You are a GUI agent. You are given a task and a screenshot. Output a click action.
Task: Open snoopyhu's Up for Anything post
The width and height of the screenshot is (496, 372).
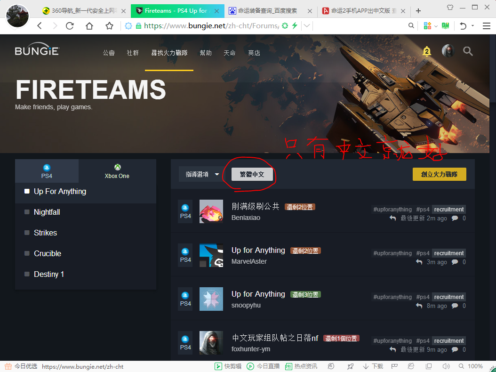pos(258,294)
